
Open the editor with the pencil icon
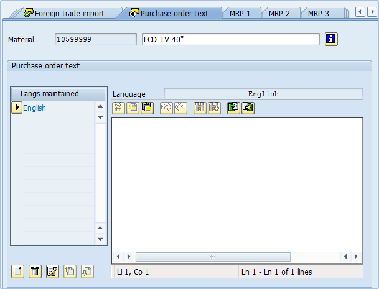tap(53, 271)
